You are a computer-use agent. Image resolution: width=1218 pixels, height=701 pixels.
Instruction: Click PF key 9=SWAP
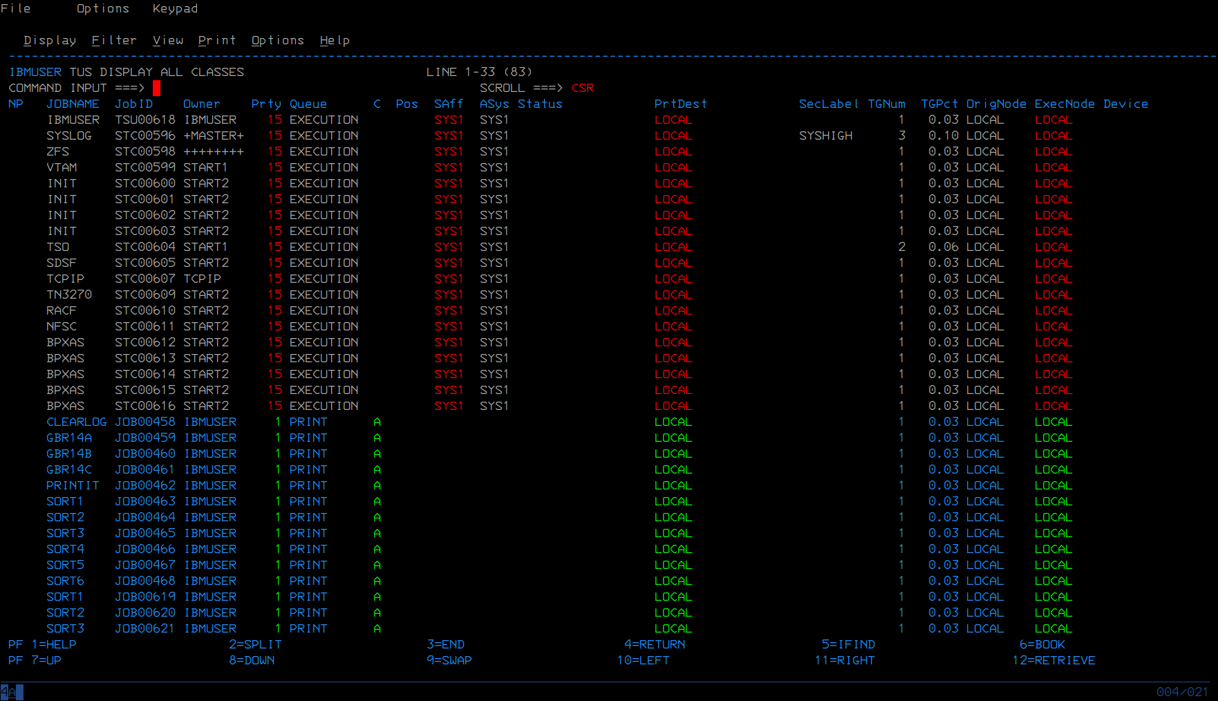[449, 660]
